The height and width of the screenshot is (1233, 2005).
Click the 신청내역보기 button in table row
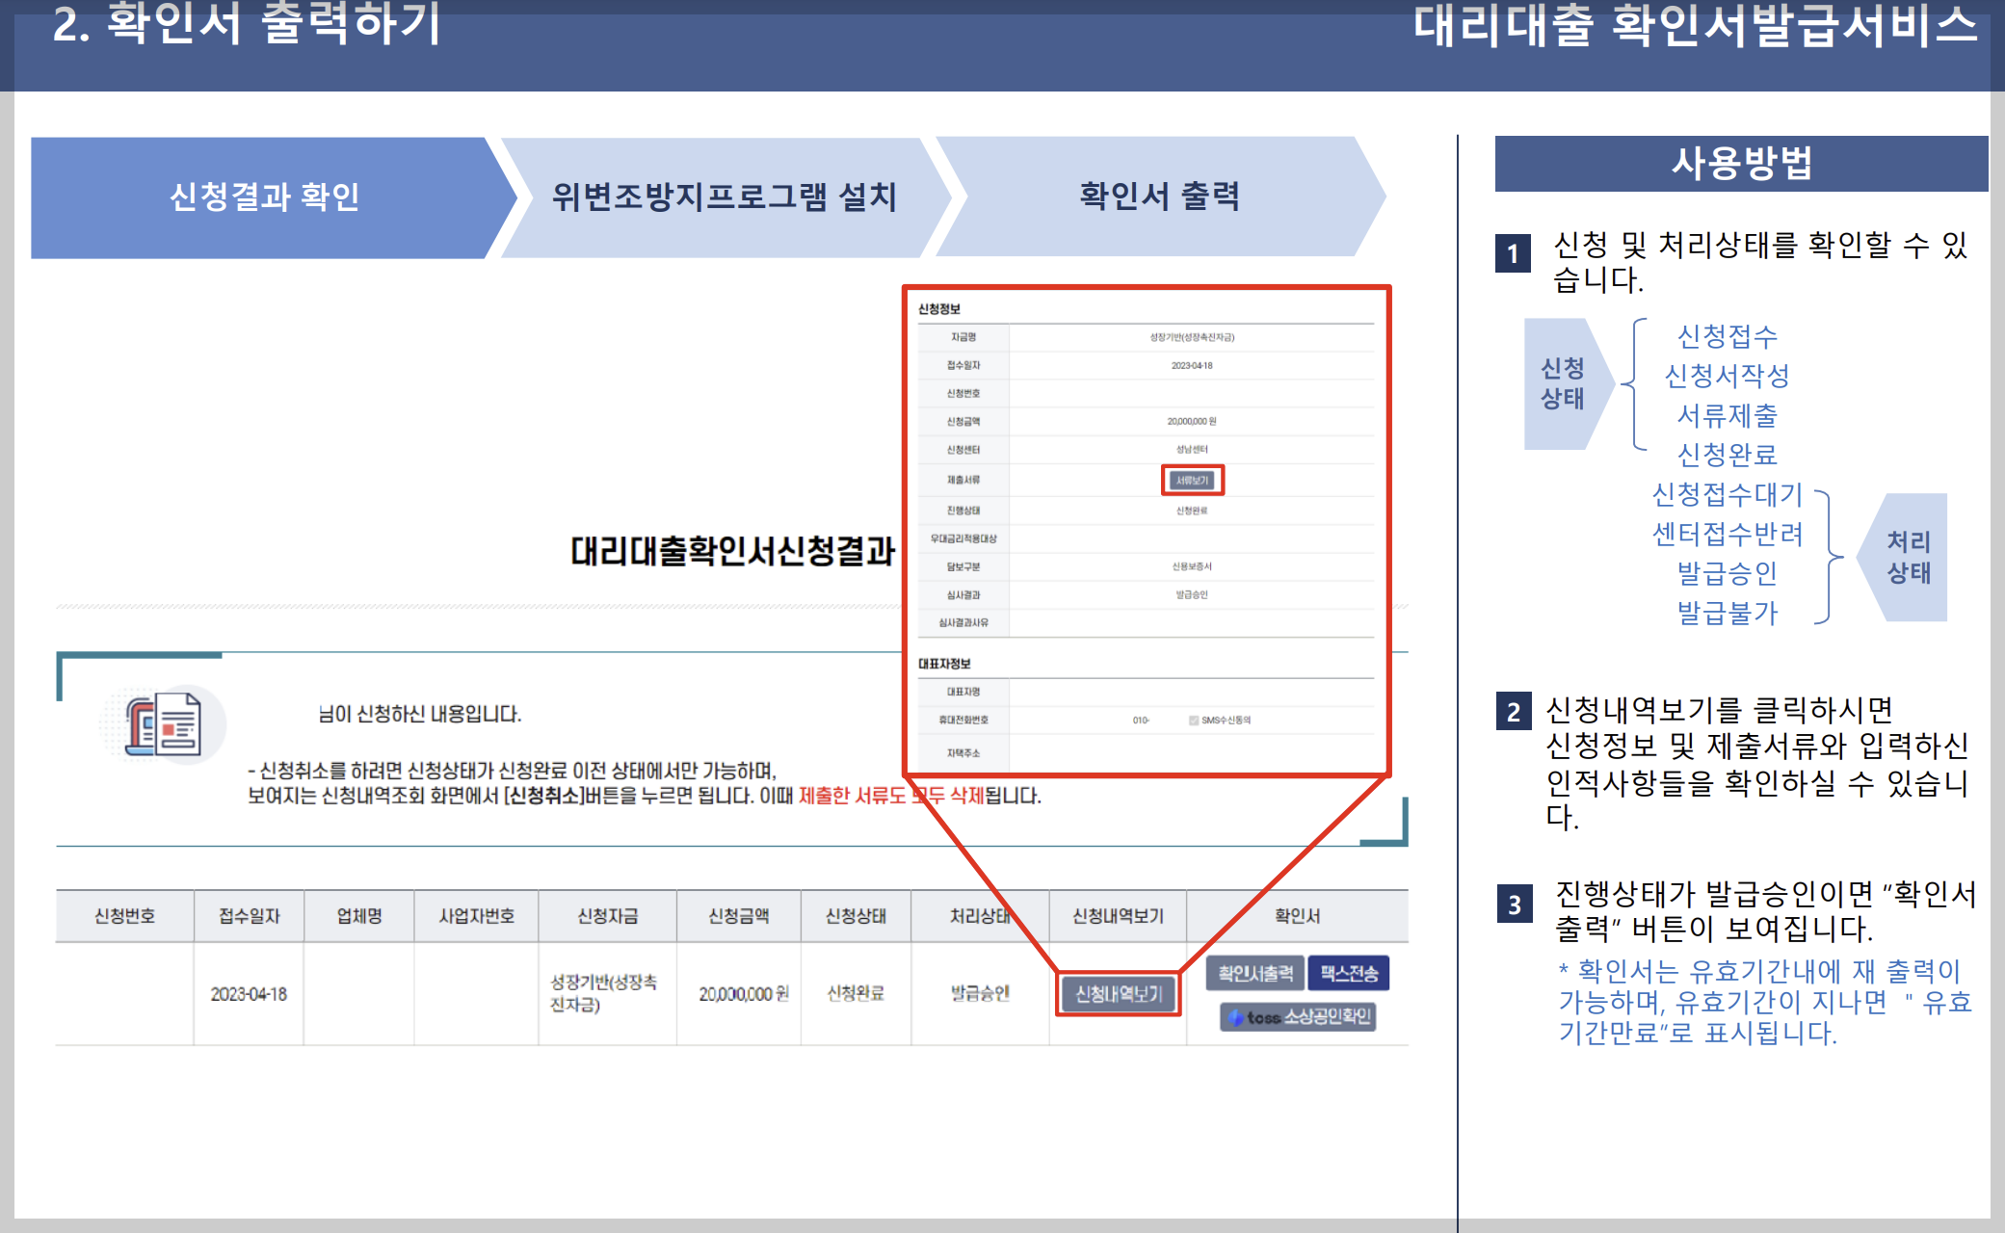click(1118, 993)
